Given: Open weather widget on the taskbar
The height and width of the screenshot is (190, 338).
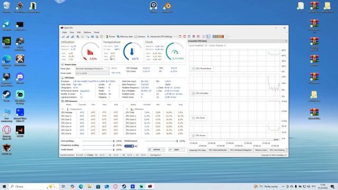Looking at the screenshot, I should tap(266, 186).
